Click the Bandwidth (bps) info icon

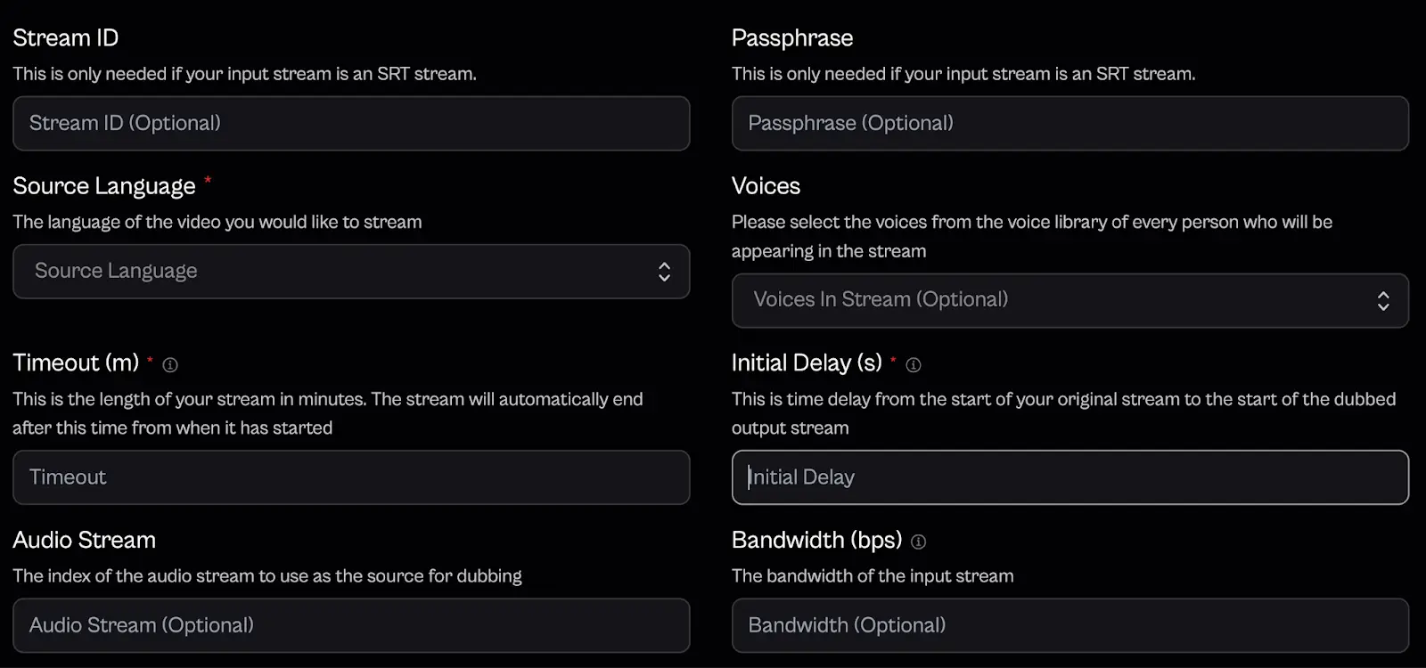pyautogui.click(x=919, y=542)
